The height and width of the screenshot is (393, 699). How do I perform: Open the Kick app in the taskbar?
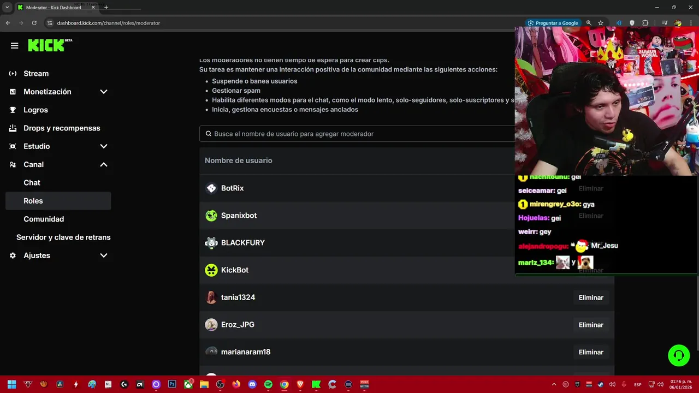316,384
